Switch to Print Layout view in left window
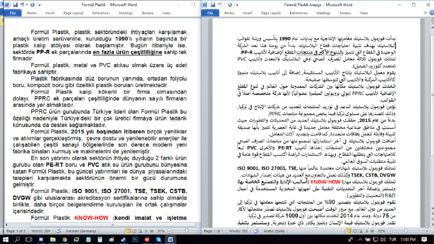Image resolution: width=434 pixels, height=244 pixels. [x=129, y=231]
